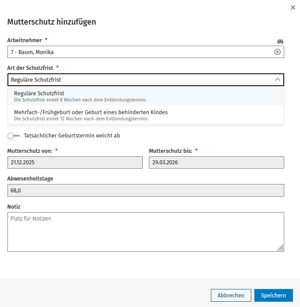Viewport: 300px width, 307px height.
Task: Click the Art der Schutzfrist combo box
Action: (x=146, y=79)
